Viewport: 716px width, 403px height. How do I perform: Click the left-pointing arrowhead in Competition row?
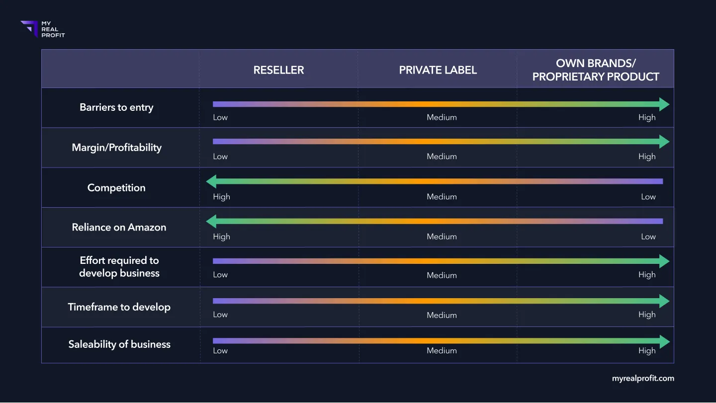[x=211, y=181]
